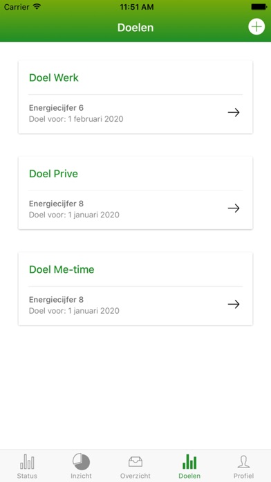Tap 'Doel voor: 1 februari 2020' text
This screenshot has height=482, width=271.
[x=76, y=118]
